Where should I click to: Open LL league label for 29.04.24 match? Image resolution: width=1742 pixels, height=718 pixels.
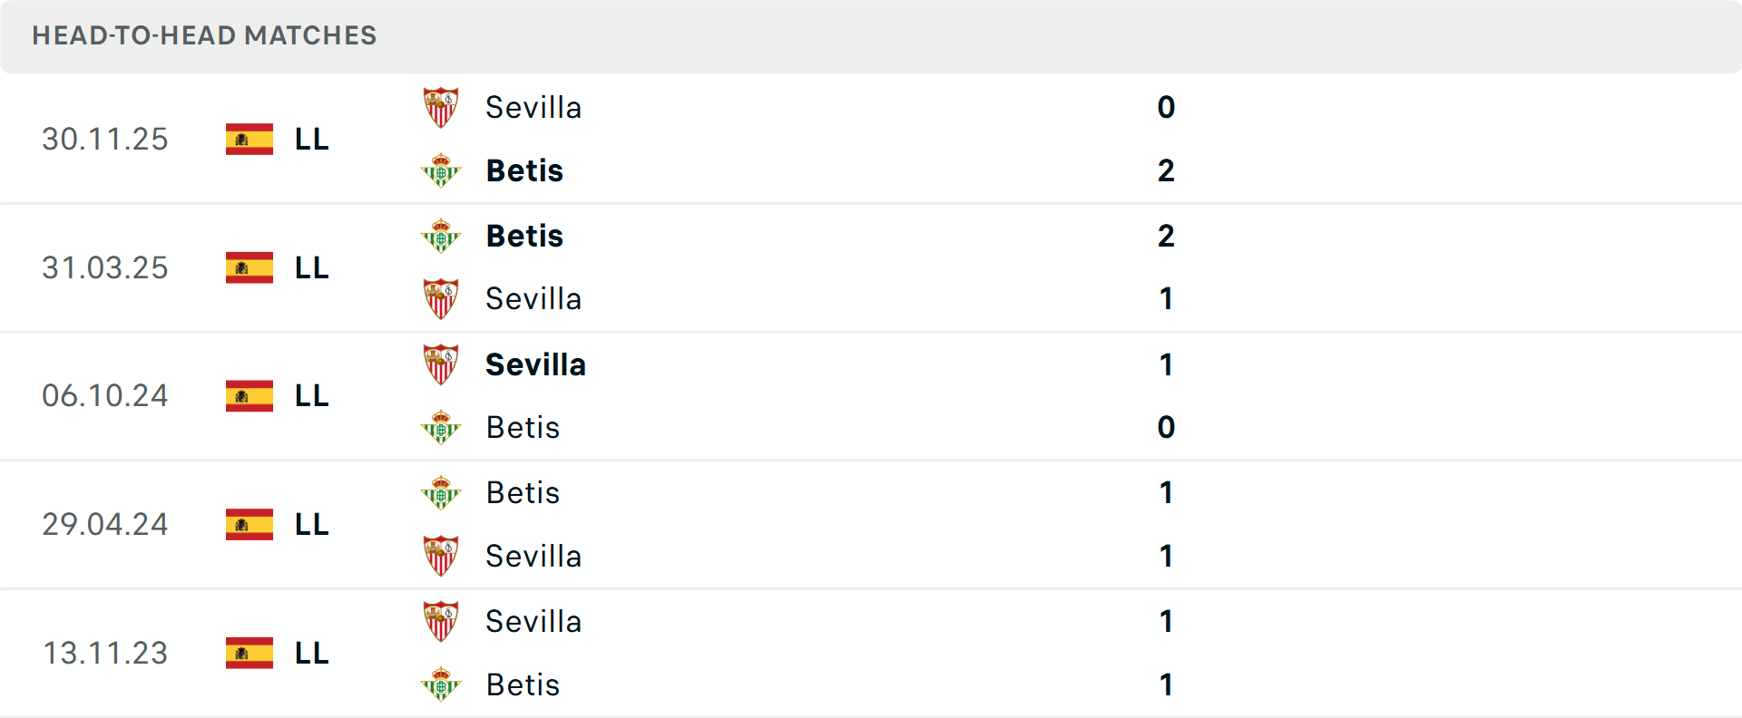pos(311,525)
